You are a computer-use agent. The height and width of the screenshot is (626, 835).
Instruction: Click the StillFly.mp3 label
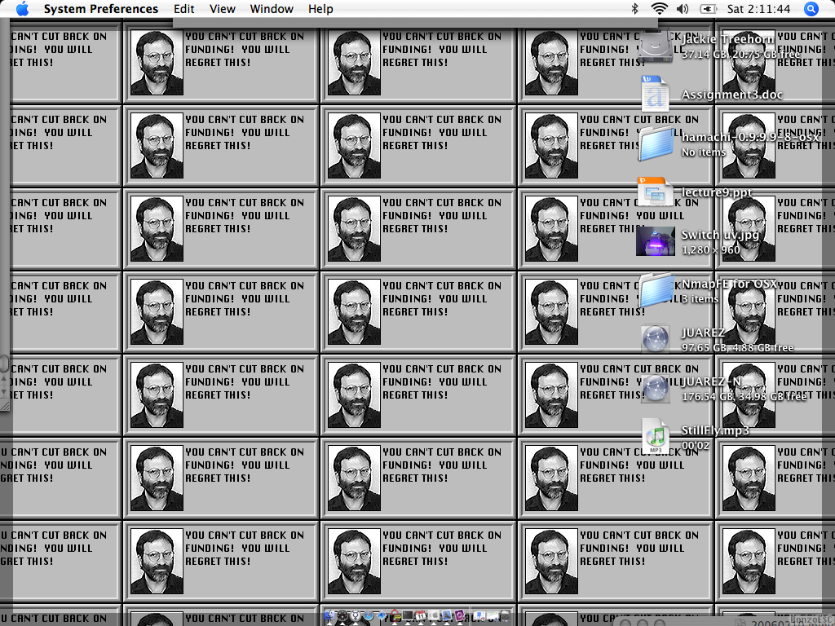point(715,430)
